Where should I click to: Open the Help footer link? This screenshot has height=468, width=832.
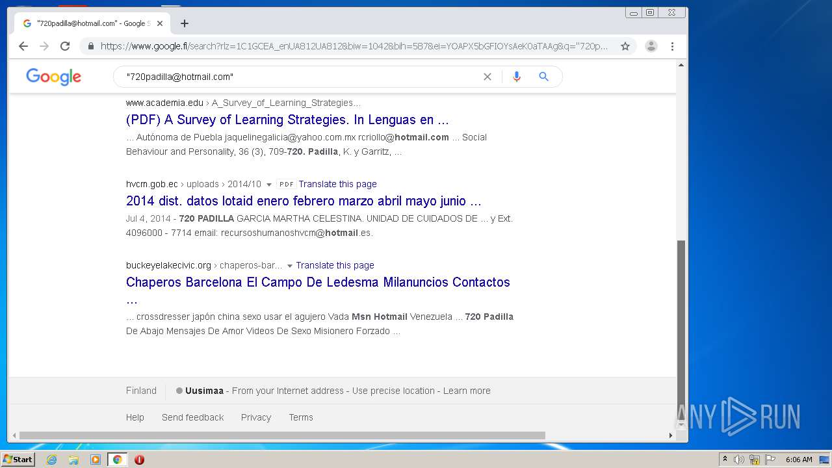pos(135,417)
